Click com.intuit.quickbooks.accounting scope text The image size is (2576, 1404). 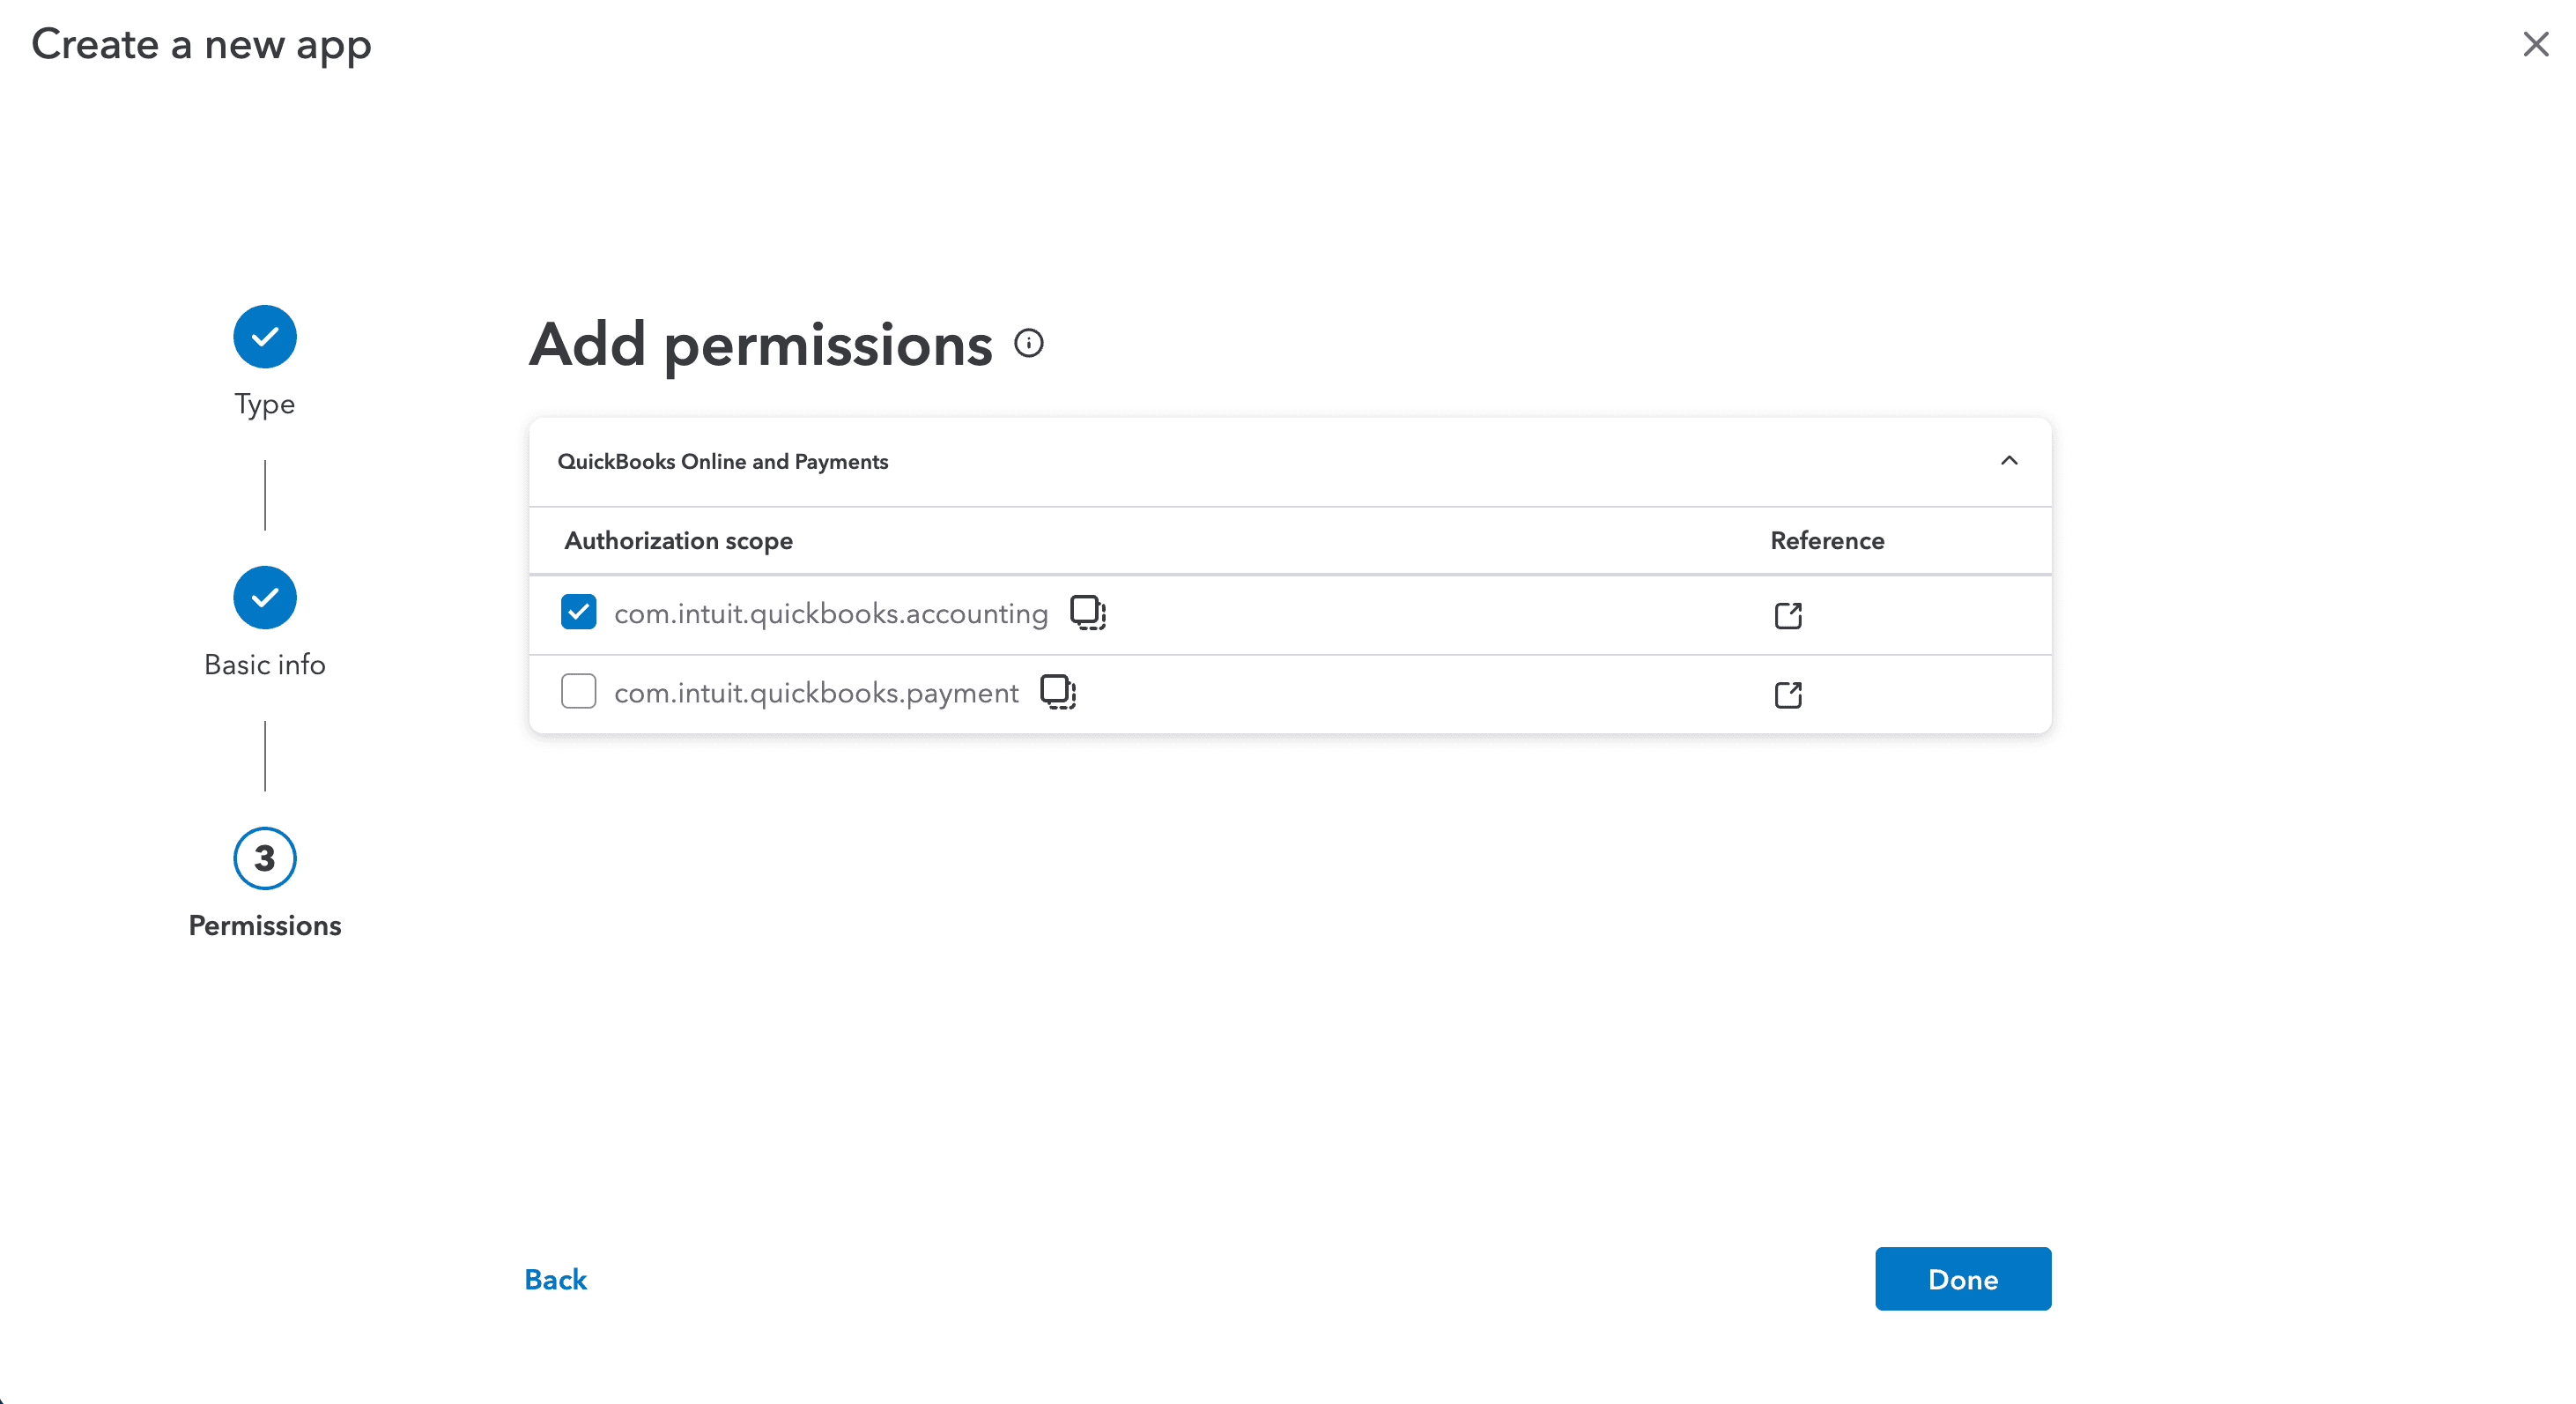pyautogui.click(x=830, y=613)
